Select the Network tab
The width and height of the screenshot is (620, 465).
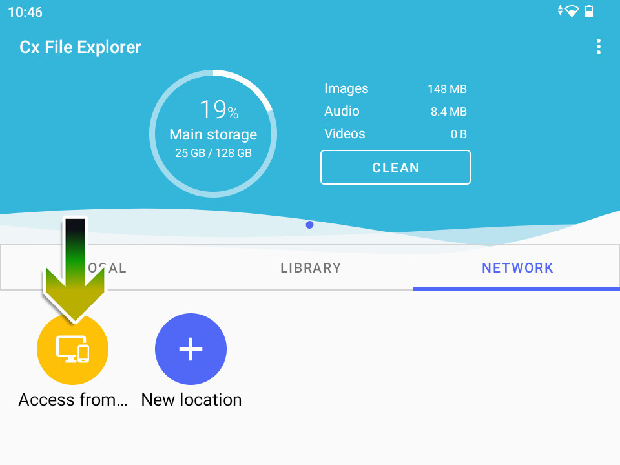[517, 267]
